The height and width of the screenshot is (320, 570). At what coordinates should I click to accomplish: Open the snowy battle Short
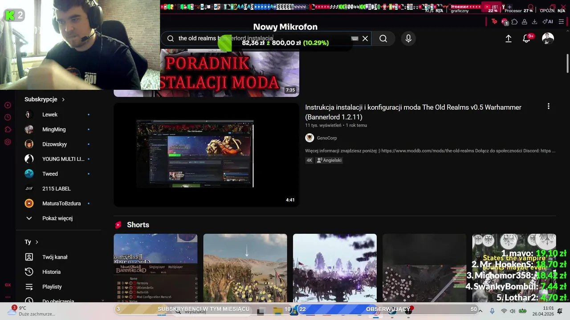pyautogui.click(x=335, y=268)
